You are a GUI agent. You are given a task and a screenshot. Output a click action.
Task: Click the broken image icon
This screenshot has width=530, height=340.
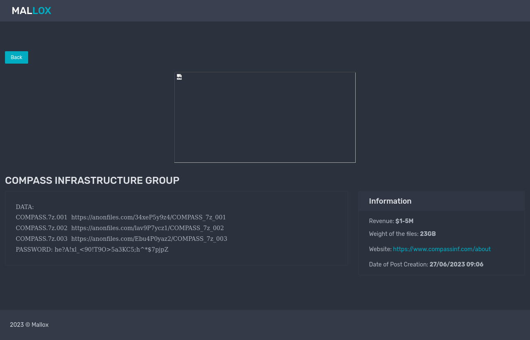[179, 77]
